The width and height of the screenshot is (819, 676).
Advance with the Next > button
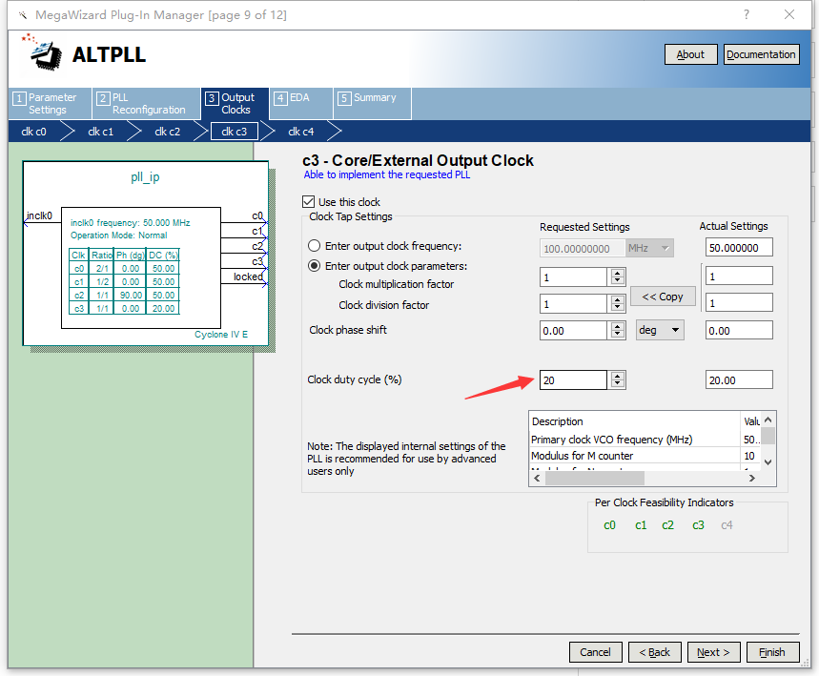[x=713, y=652]
